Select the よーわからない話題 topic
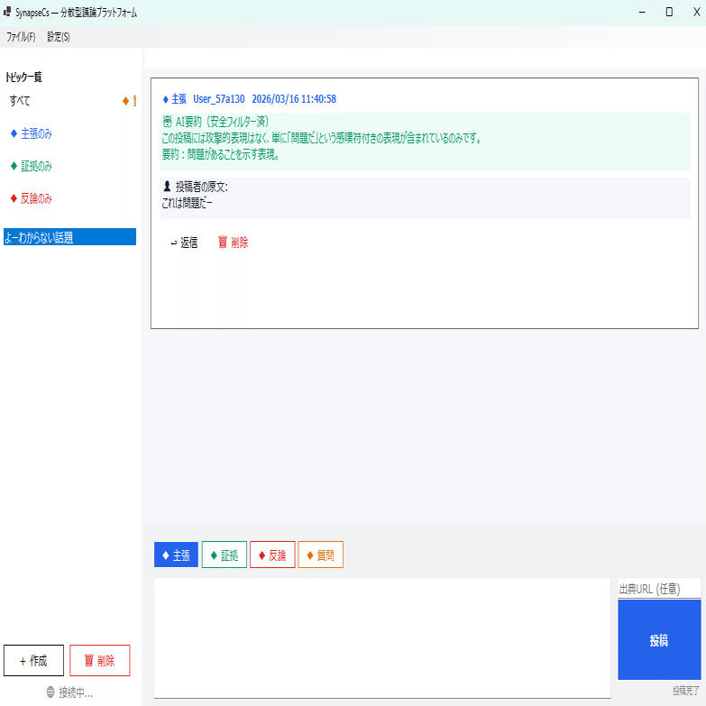The height and width of the screenshot is (706, 706). [69, 237]
